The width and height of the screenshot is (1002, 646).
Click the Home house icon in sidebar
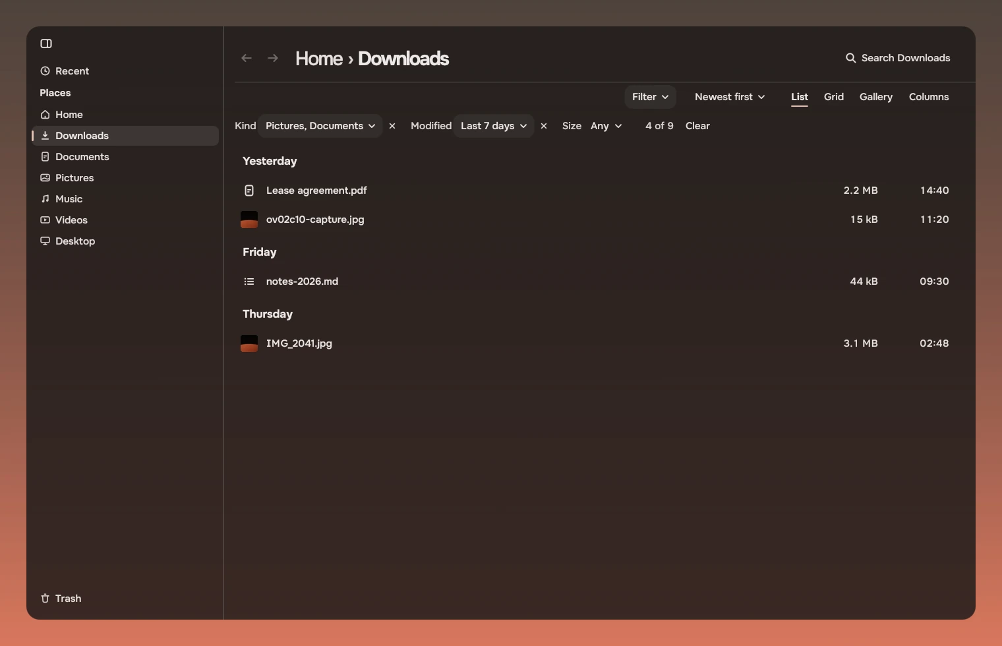tap(45, 115)
